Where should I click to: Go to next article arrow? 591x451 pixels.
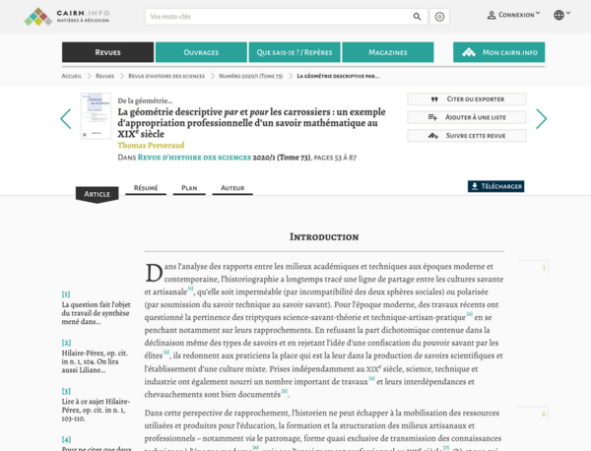[541, 119]
